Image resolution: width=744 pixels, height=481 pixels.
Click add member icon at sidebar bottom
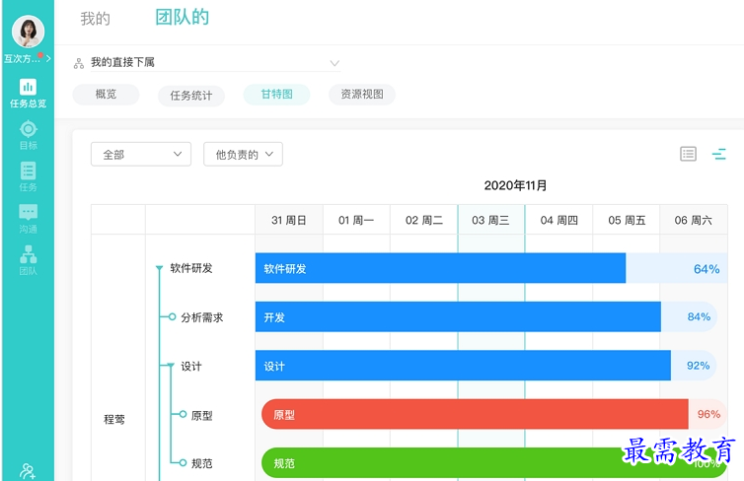(28, 471)
